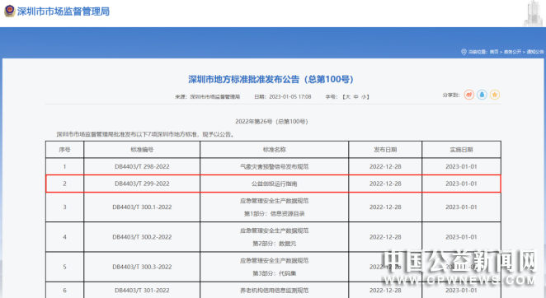Click publish date 2022-12-28 in row 2
Viewport: 546px width, 298px height.
point(385,184)
